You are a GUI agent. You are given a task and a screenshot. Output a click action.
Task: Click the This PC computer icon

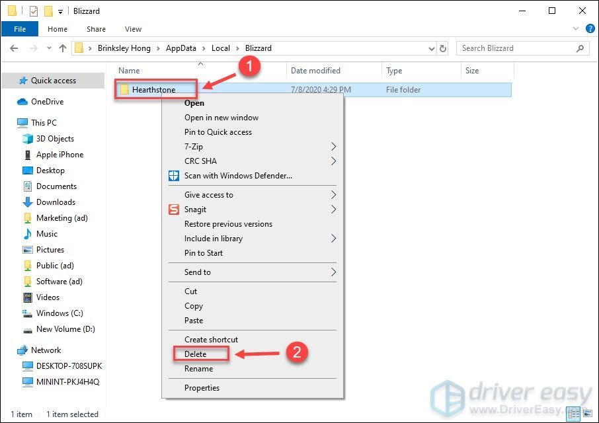click(22, 122)
